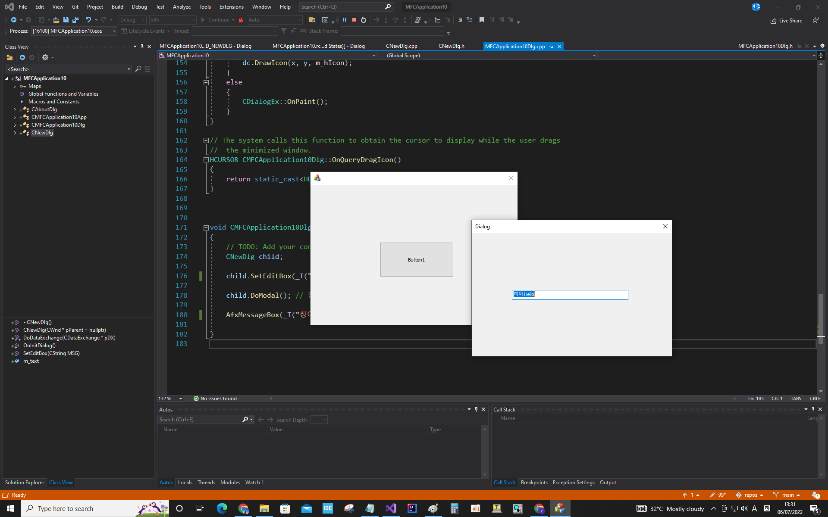Select SetEditBox(CString MSG) member

pyautogui.click(x=51, y=353)
